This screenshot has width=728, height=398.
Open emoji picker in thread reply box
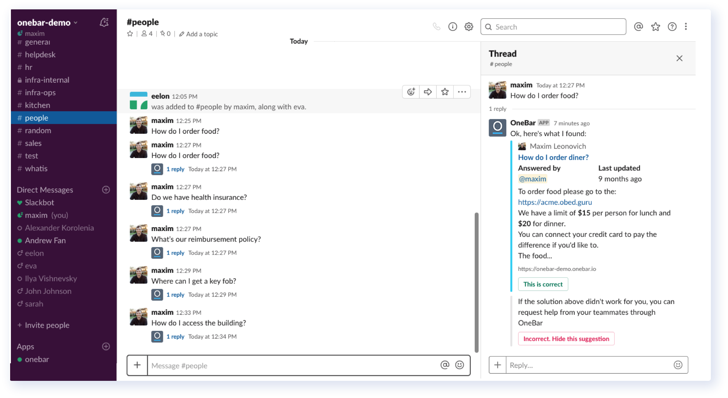pyautogui.click(x=678, y=365)
